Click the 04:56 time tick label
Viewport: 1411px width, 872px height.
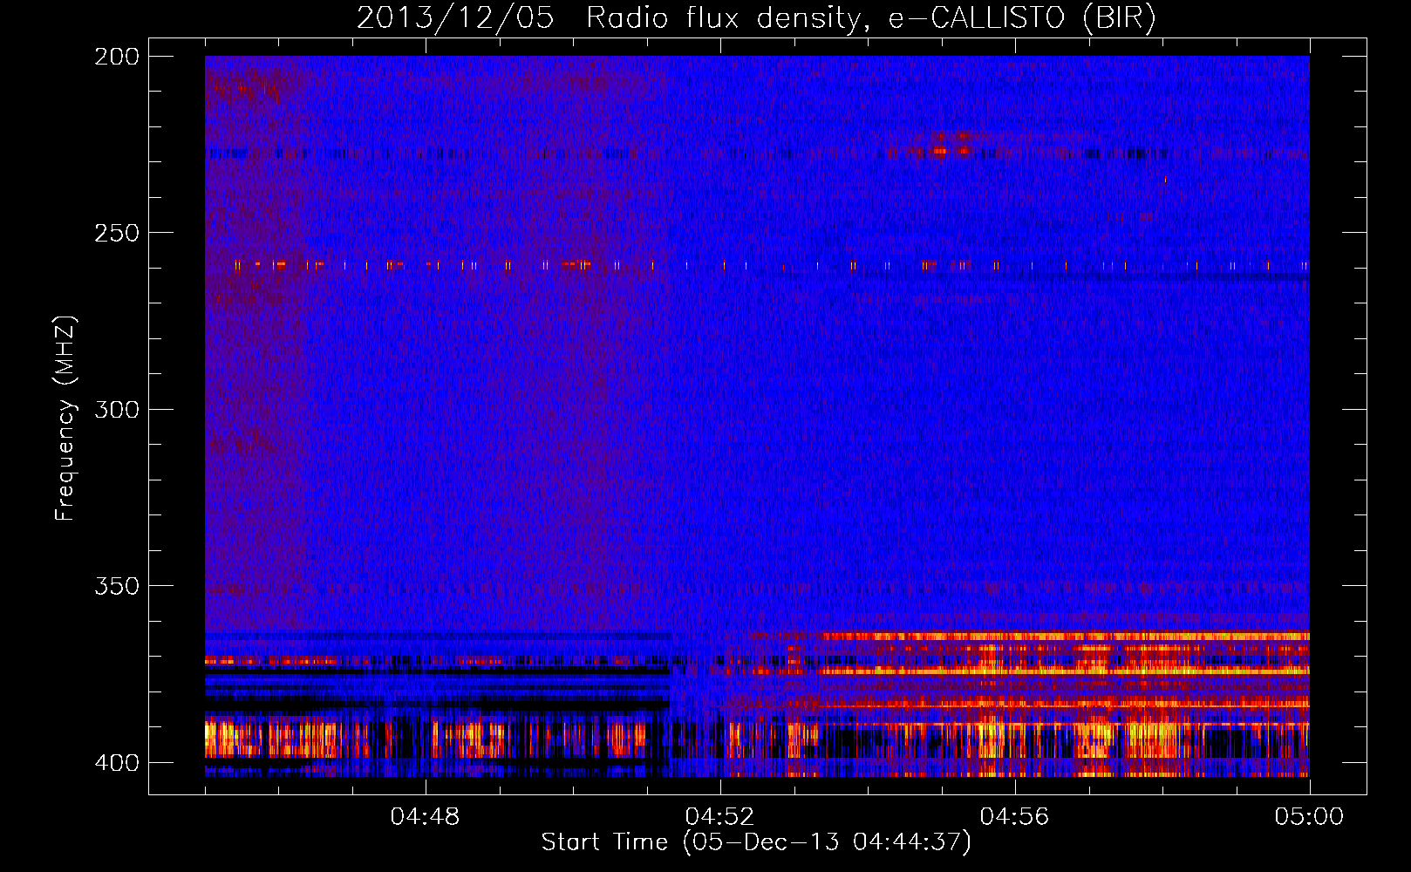coord(1014,817)
